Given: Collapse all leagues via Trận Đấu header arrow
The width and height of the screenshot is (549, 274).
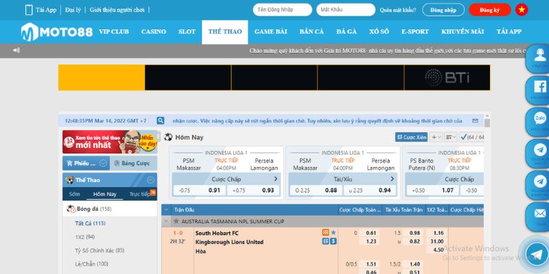Looking at the screenshot, I should 166,210.
